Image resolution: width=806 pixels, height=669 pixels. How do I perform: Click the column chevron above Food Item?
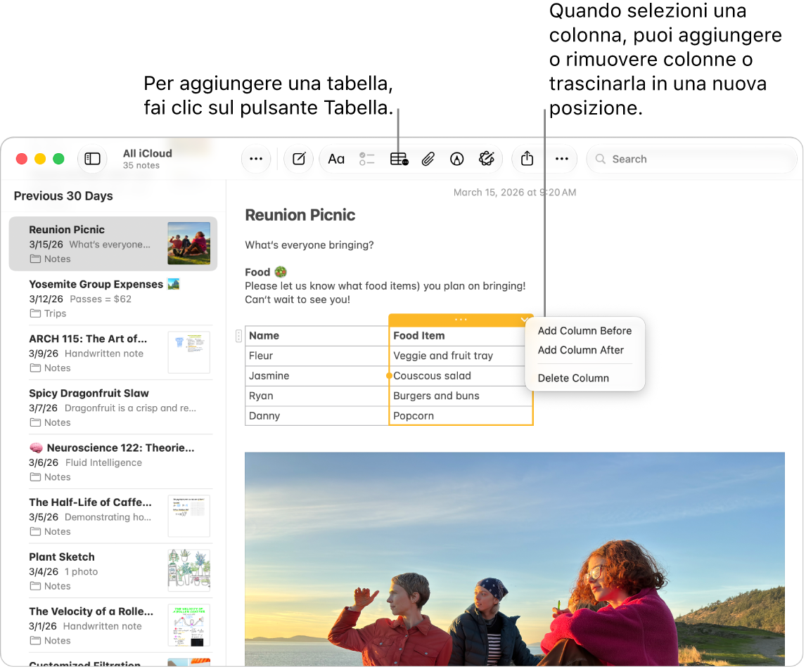[524, 320]
